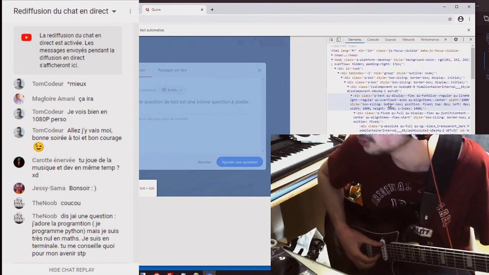Open a new browser tab
The width and height of the screenshot is (489, 275).
[212, 10]
